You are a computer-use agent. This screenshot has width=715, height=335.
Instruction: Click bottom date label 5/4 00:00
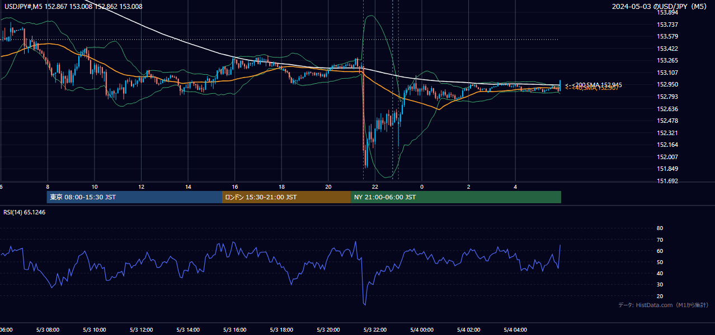pos(422,330)
